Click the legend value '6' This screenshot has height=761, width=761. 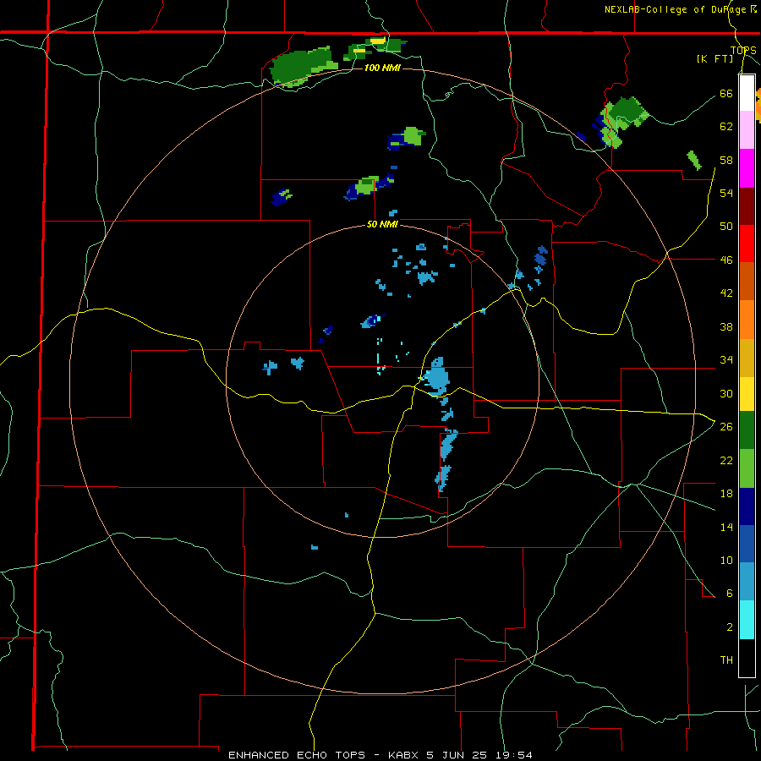point(730,594)
